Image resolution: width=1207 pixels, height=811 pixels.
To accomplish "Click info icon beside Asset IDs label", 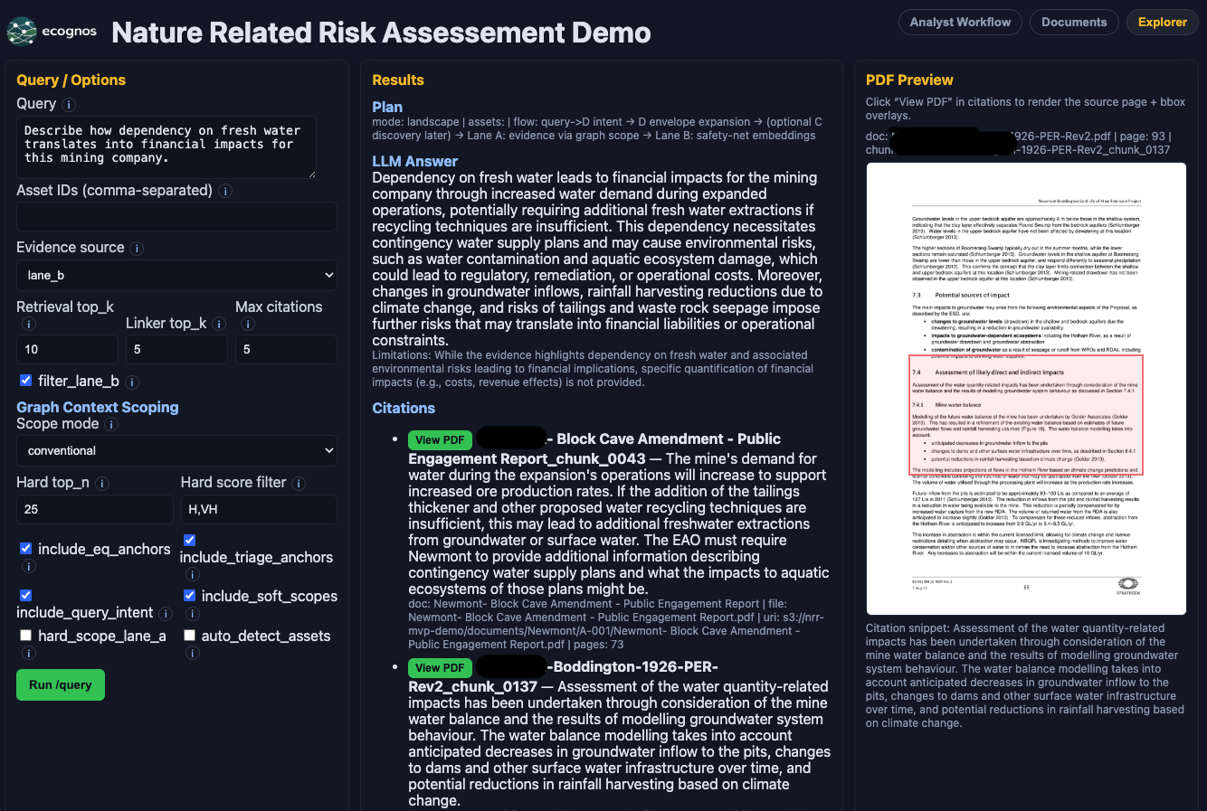I will pyautogui.click(x=225, y=191).
